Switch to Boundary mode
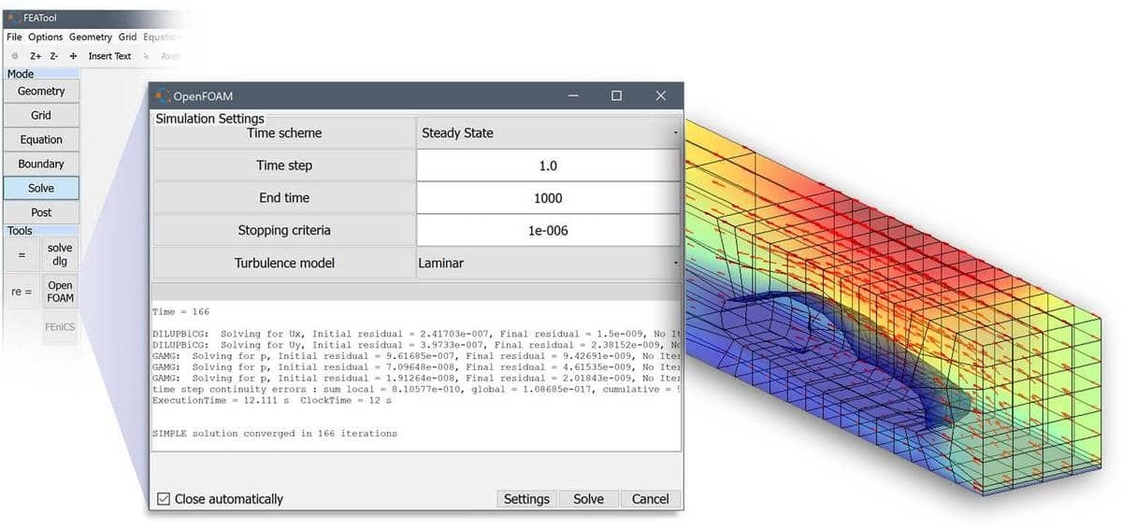This screenshot has width=1122, height=529. tap(41, 164)
